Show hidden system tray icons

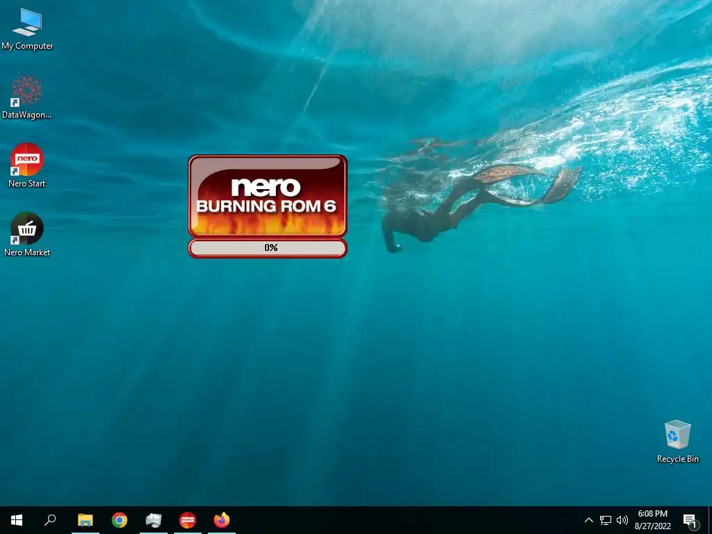click(x=588, y=520)
